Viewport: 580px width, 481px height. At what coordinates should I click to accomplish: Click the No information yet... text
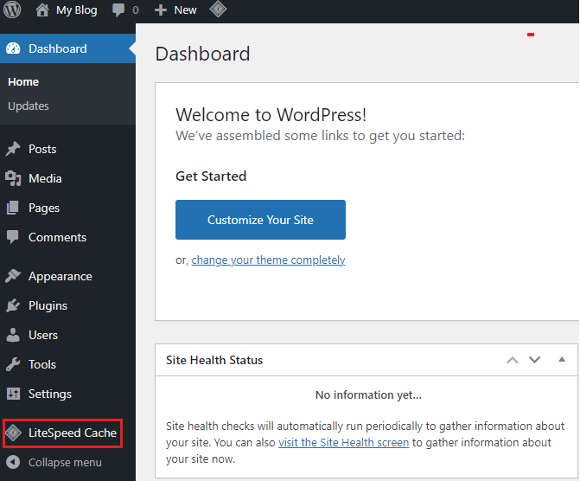[x=368, y=394]
